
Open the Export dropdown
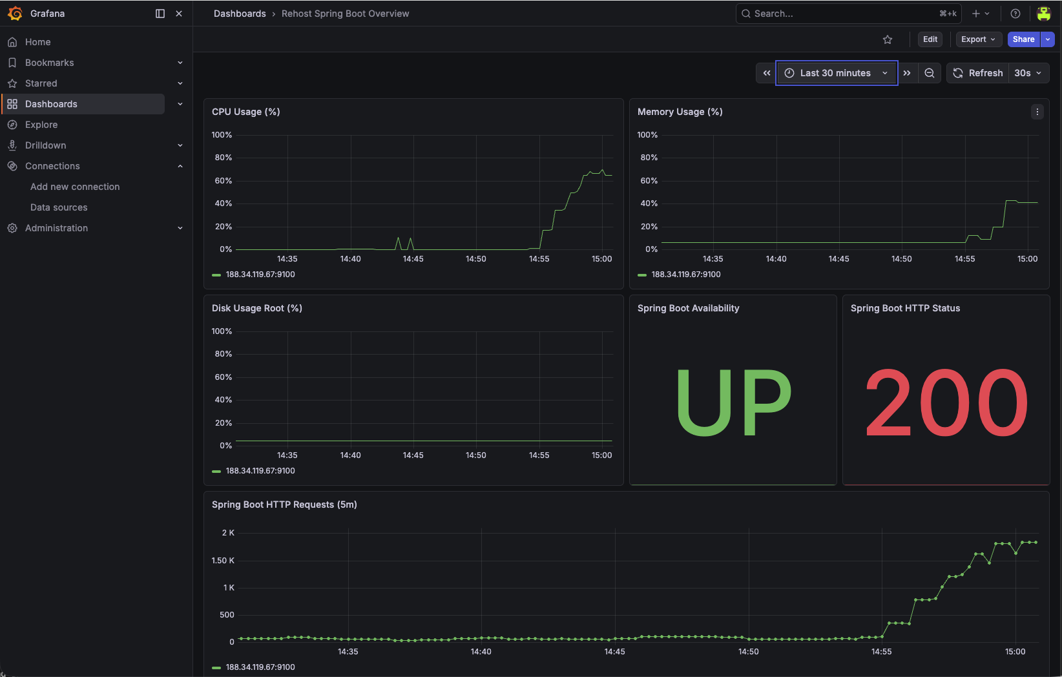coord(978,39)
